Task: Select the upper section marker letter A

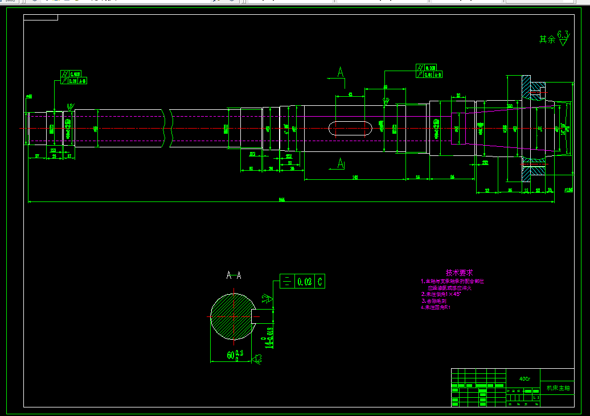Action: click(x=341, y=72)
